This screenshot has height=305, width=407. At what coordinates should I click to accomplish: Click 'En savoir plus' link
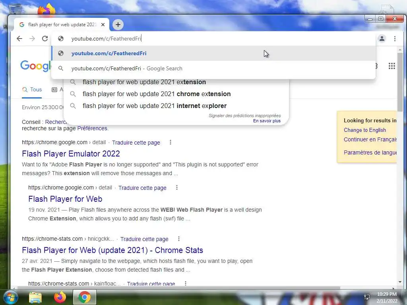(267, 121)
